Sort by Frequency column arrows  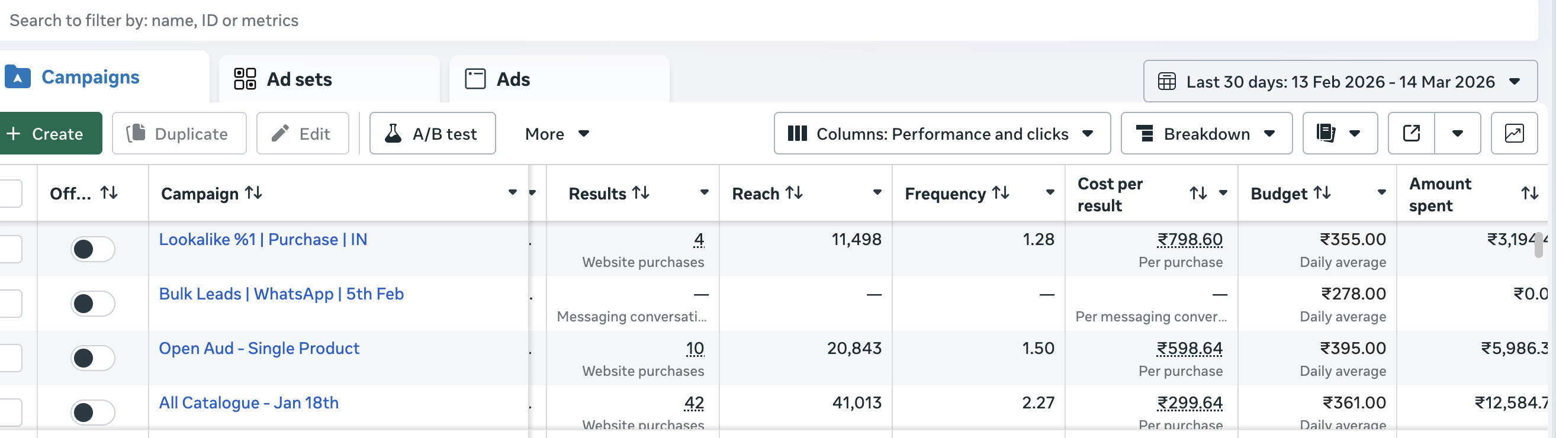(1001, 193)
